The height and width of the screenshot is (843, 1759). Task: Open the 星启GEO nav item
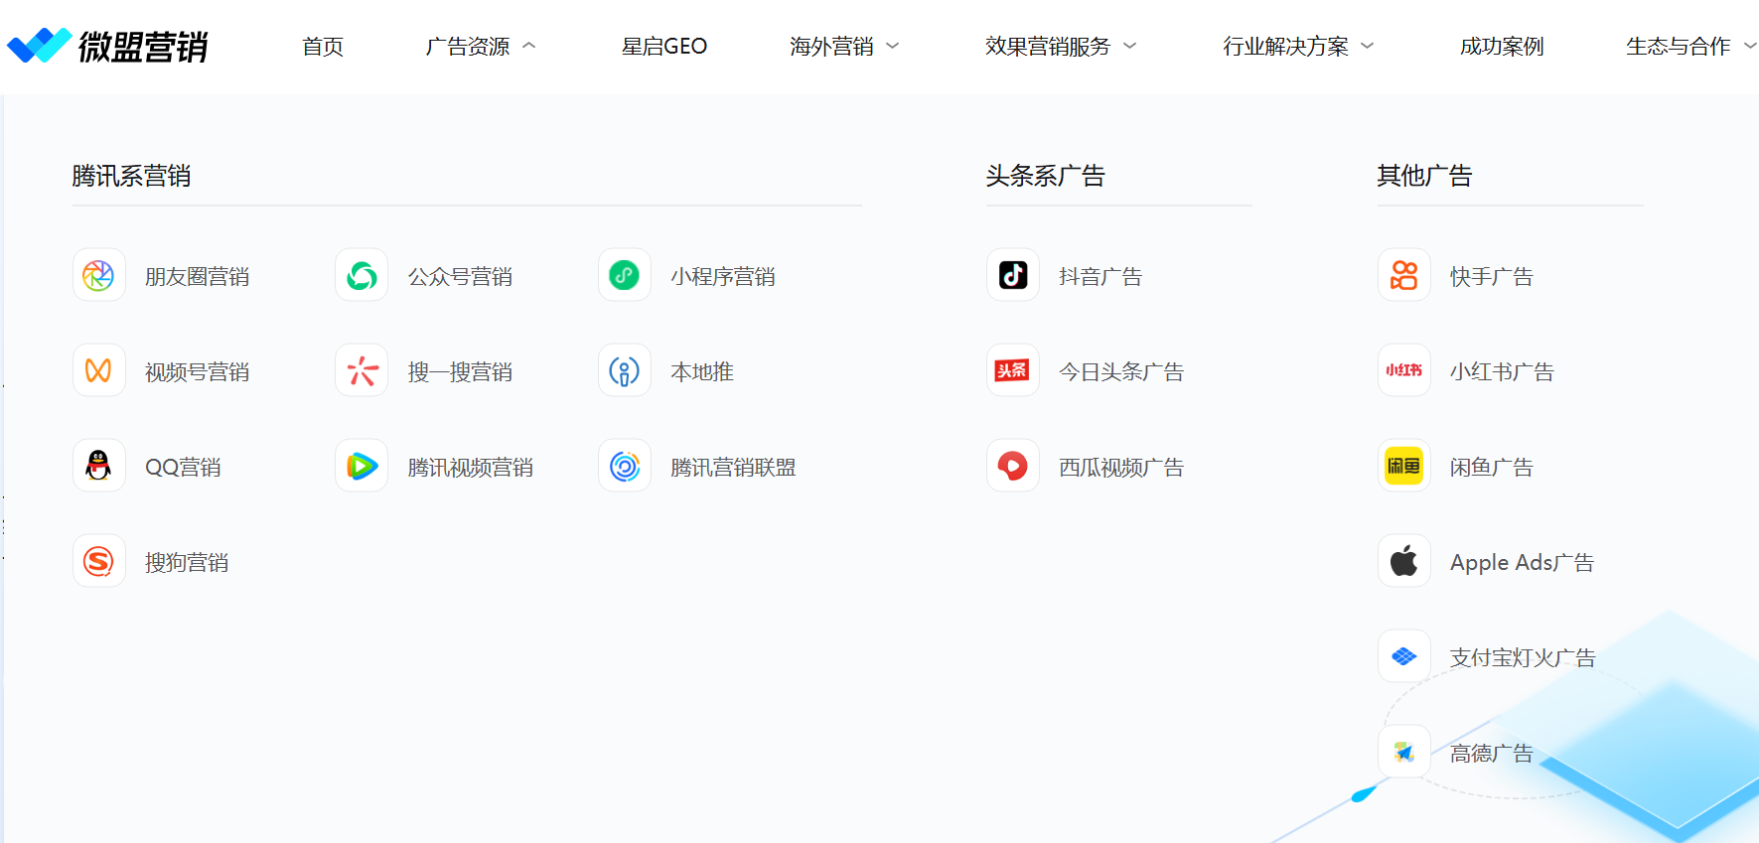click(x=664, y=47)
